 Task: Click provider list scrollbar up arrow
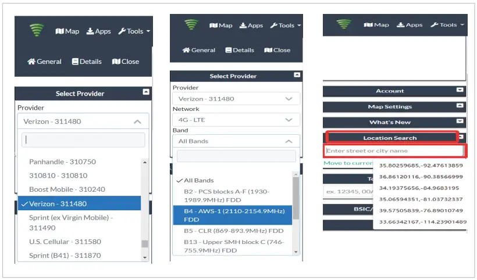[145, 163]
